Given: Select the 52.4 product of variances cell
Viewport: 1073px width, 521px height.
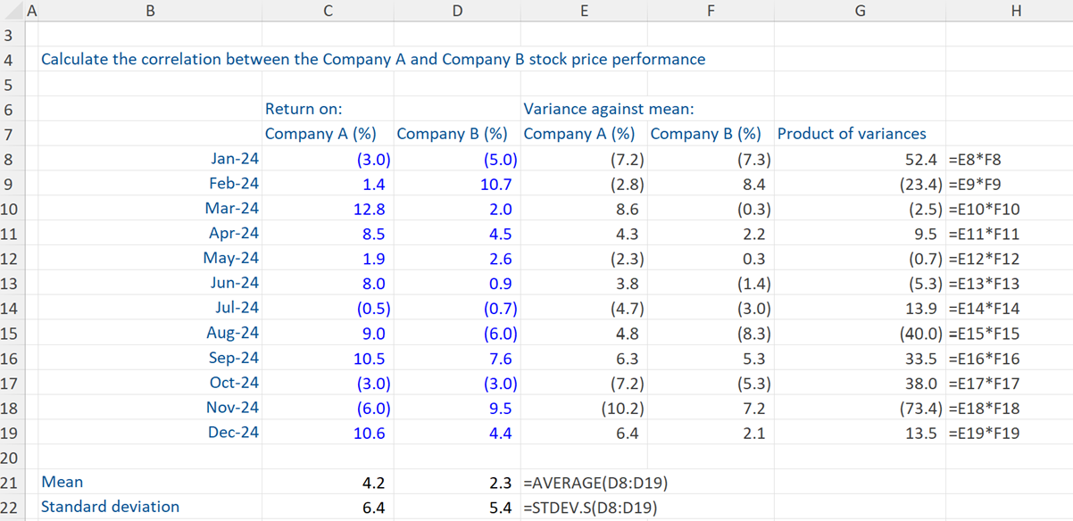Looking at the screenshot, I should (860, 159).
